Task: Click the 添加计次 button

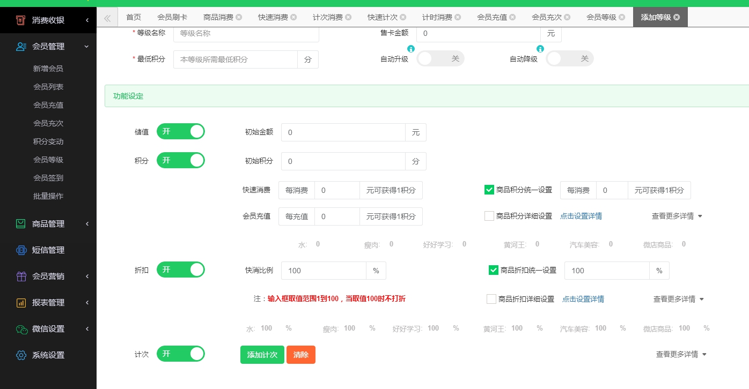Action: [x=262, y=354]
